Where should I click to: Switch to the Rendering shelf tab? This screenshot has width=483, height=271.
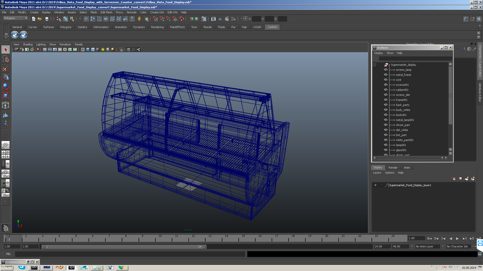(157, 27)
